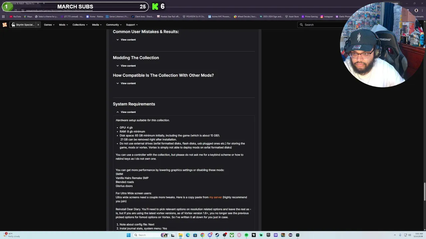This screenshot has width=426, height=239.
Task: Click the 'RAM: 8 gb minimum' bullet
Action: click(132, 131)
